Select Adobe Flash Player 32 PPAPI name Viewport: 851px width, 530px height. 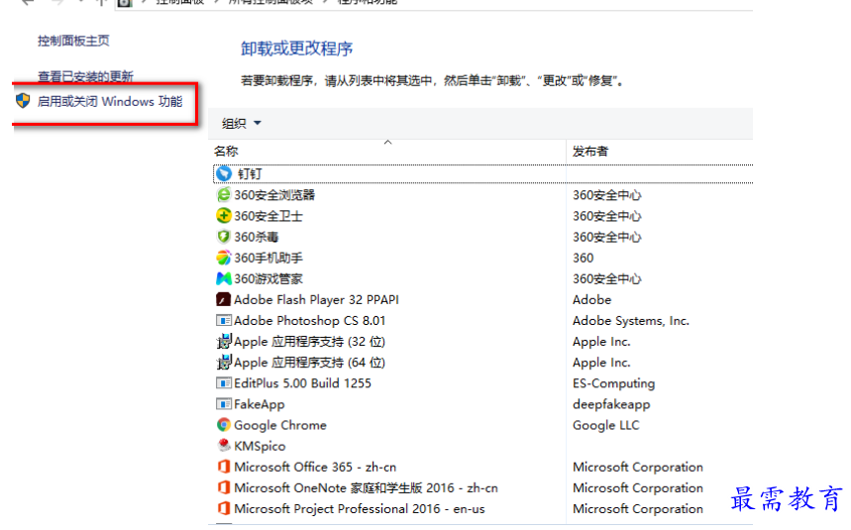tap(316, 299)
